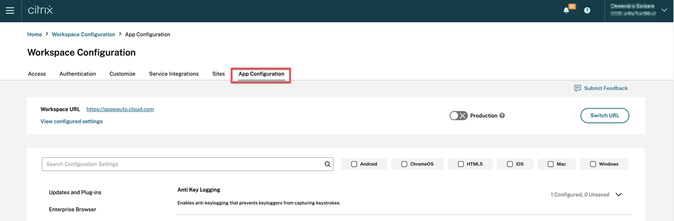Click the Citrix logo
The image size is (674, 221).
point(40,10)
